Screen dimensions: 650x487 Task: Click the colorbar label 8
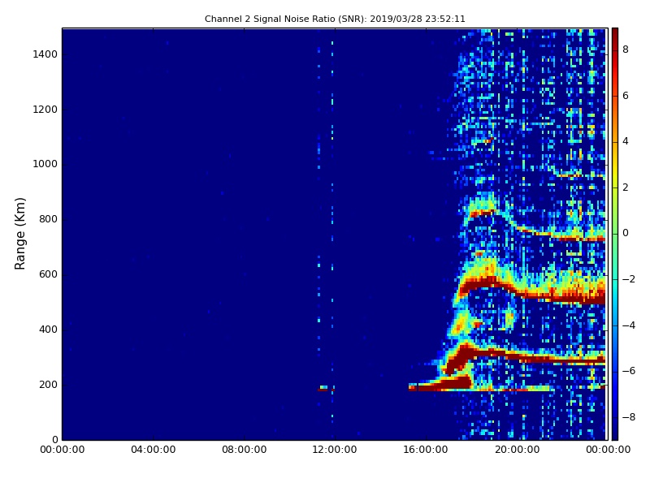[626, 50]
